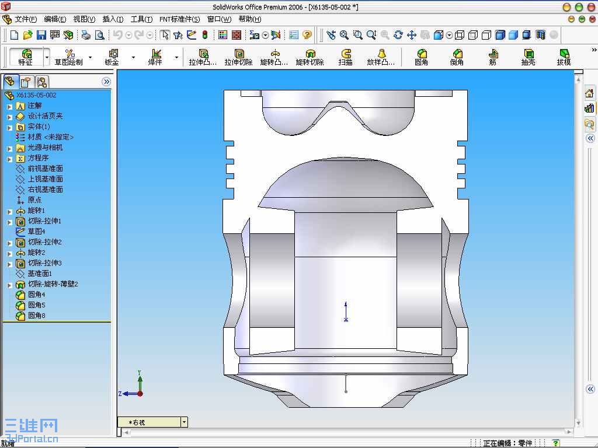Image resolution: width=598 pixels, height=448 pixels.
Task: Click the 抽壳 shell tool
Action: coord(528,57)
